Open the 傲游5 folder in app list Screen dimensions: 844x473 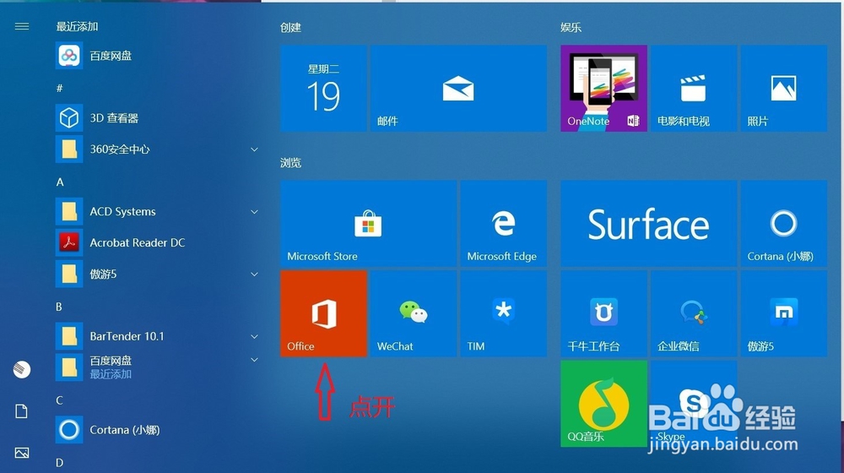click(156, 275)
